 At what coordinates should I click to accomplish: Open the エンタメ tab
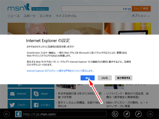[45, 16]
